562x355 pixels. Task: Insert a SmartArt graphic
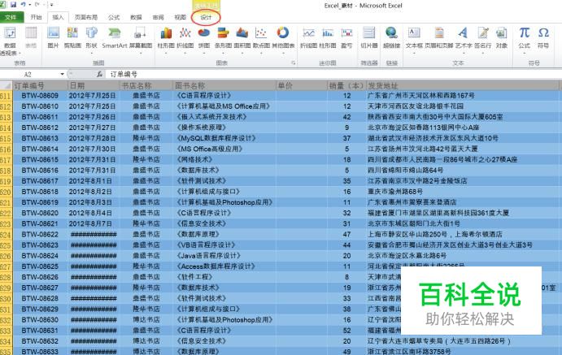[115, 37]
